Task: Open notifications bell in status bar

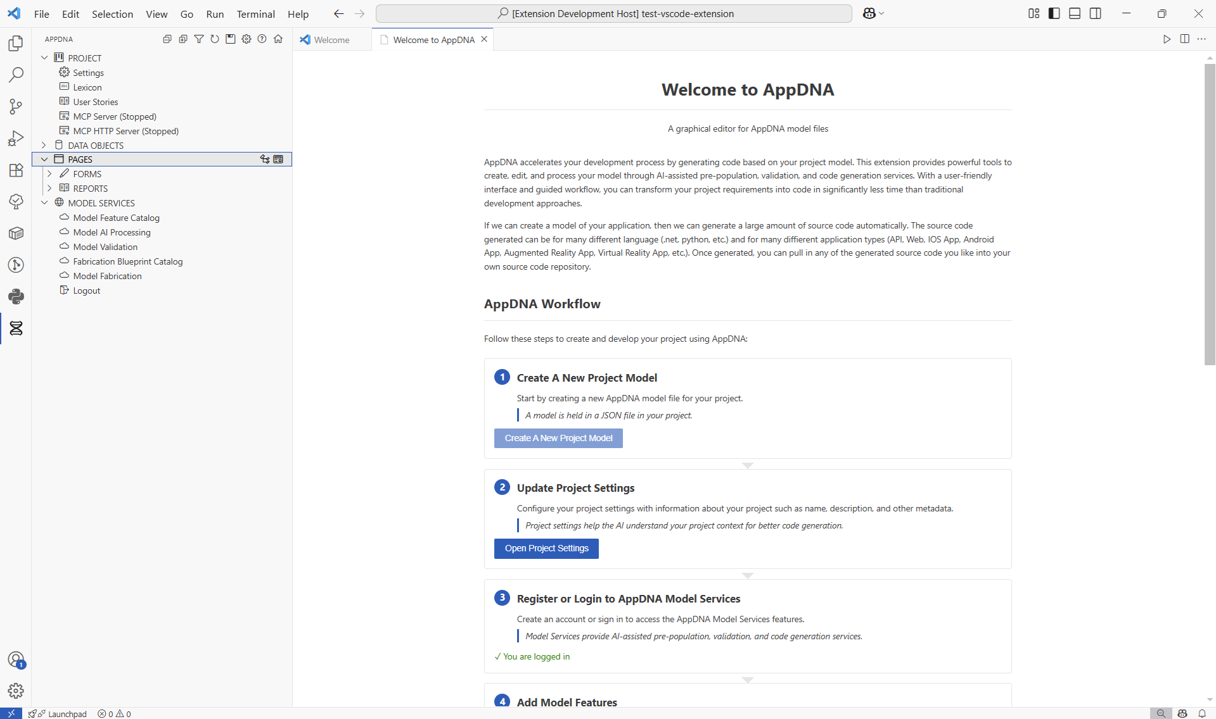Action: 1201,713
